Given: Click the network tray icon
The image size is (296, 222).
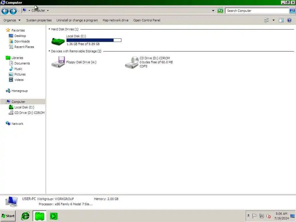Looking at the screenshot, I should click(x=261, y=216).
